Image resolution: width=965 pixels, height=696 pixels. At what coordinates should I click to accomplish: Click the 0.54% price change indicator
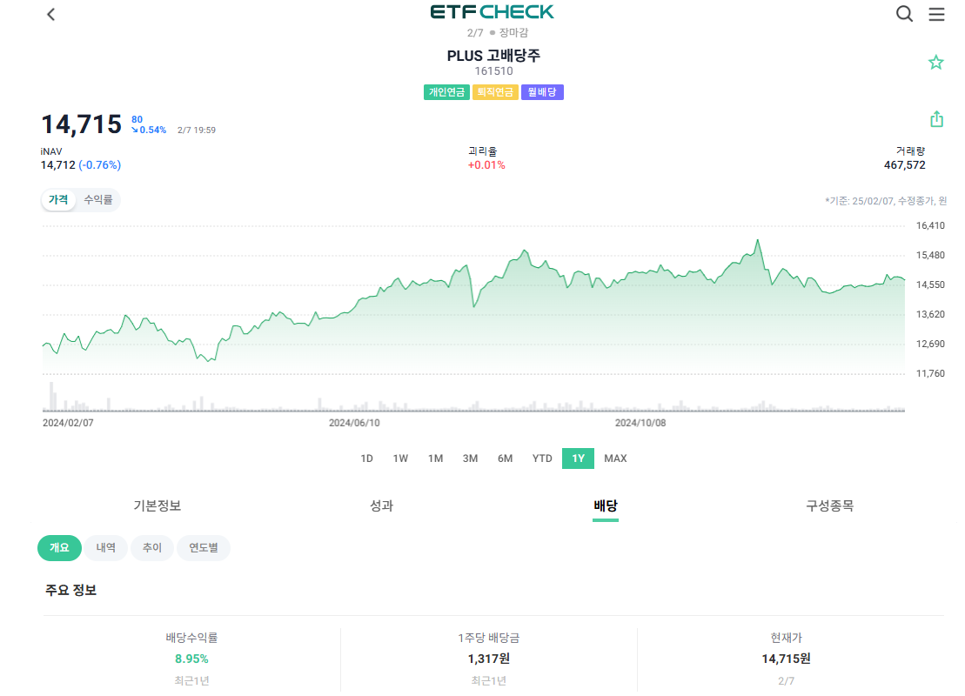(149, 130)
